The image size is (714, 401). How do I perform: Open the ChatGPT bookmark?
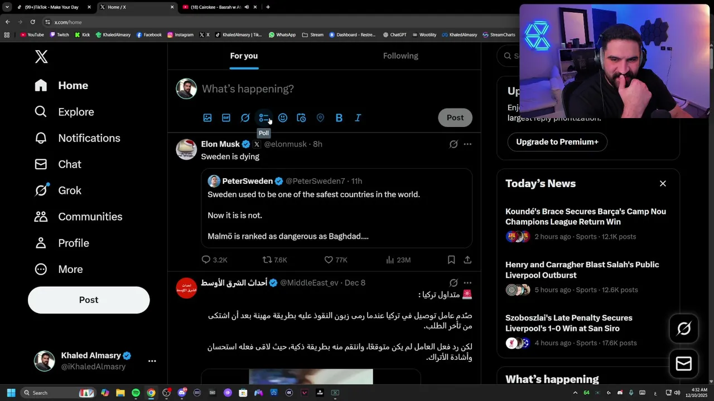[x=395, y=35]
